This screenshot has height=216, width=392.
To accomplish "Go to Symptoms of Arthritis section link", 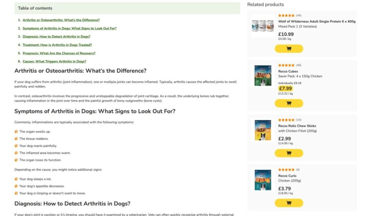I will 69,28.
